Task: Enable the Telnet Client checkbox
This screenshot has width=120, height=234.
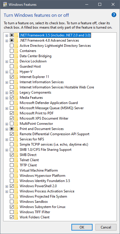Action: 12,160
